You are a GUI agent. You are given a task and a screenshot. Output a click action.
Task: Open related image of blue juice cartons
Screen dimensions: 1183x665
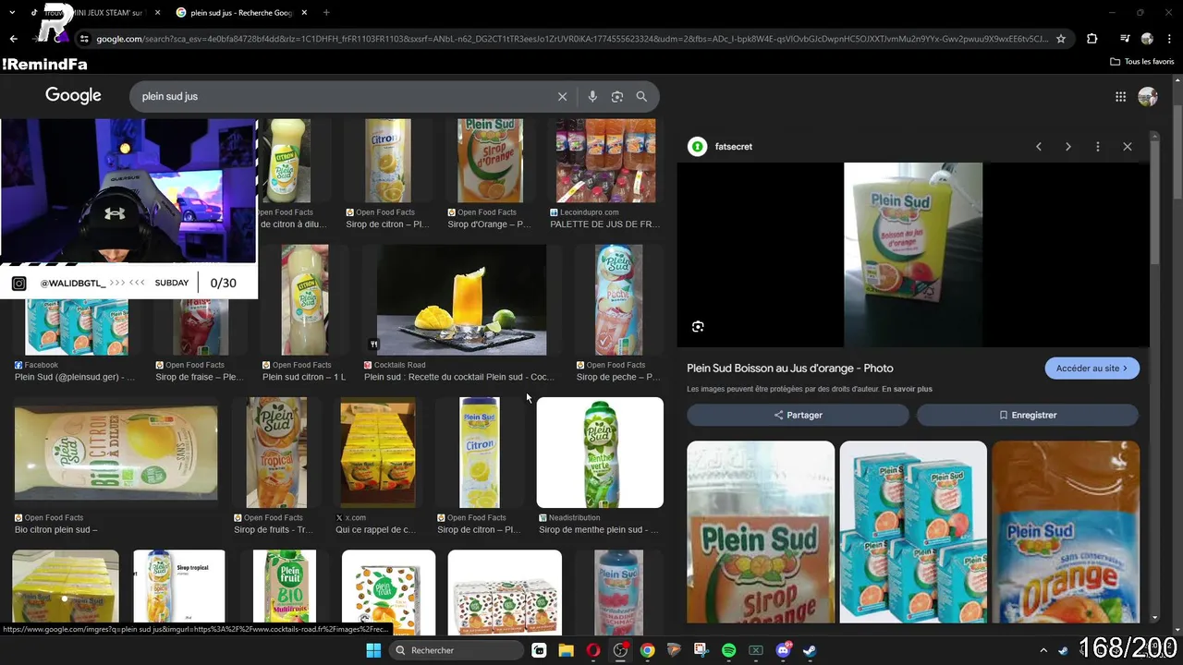tap(913, 532)
